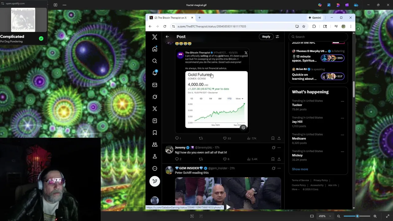Click the Chrome address bar URL
This screenshot has height=221, width=393.
pos(212,26)
